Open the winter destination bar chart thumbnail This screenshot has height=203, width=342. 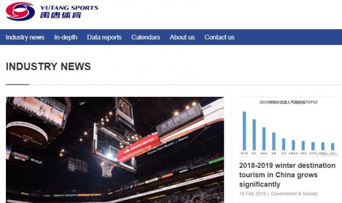click(x=288, y=126)
